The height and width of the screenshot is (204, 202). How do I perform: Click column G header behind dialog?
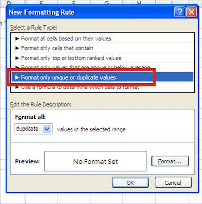[x=107, y=2]
